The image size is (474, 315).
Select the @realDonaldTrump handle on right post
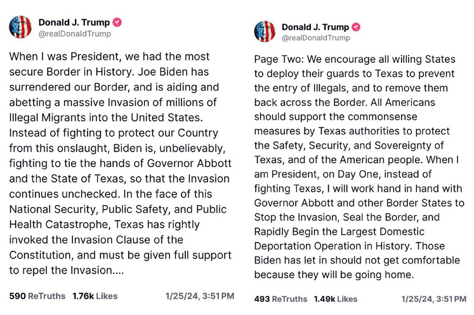pyautogui.click(x=315, y=38)
